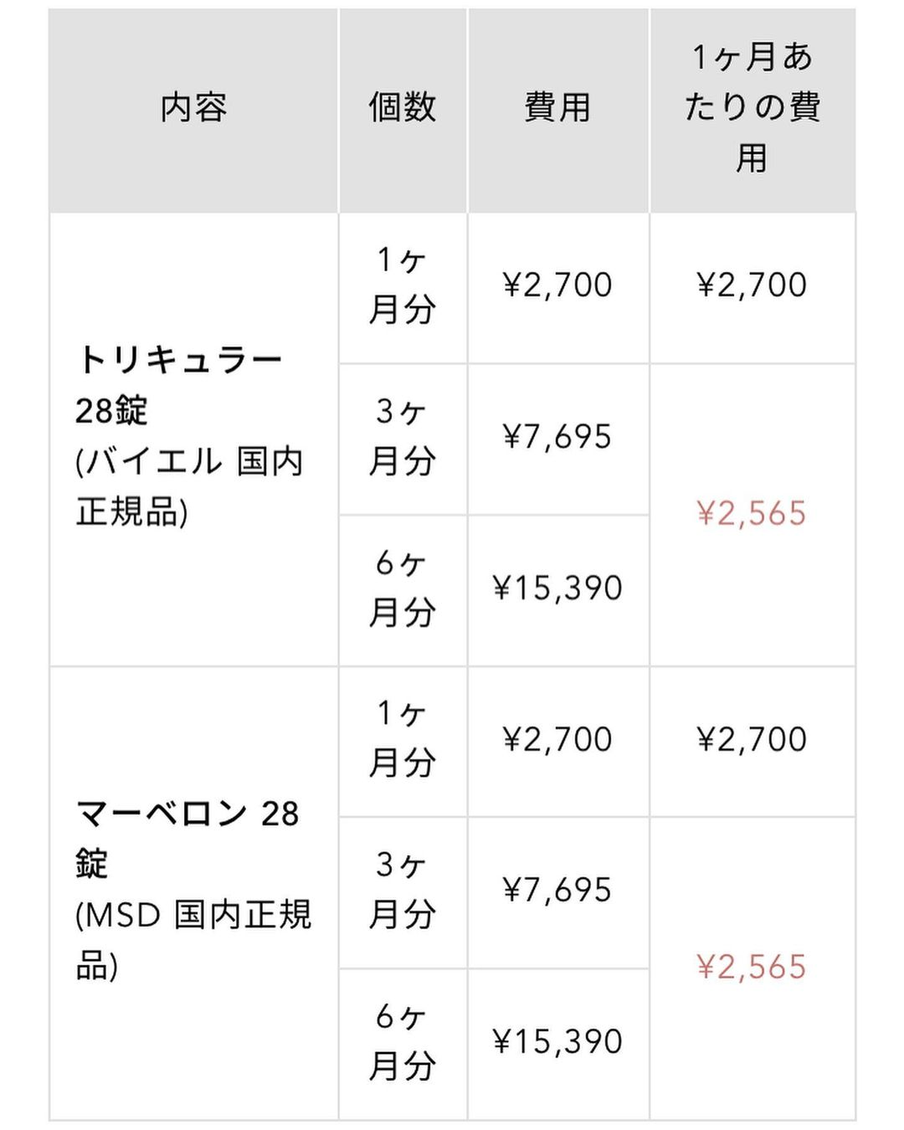Click トリキュラー's 3ヶ月分 quantity cell
904x1130 pixels.
point(403,437)
